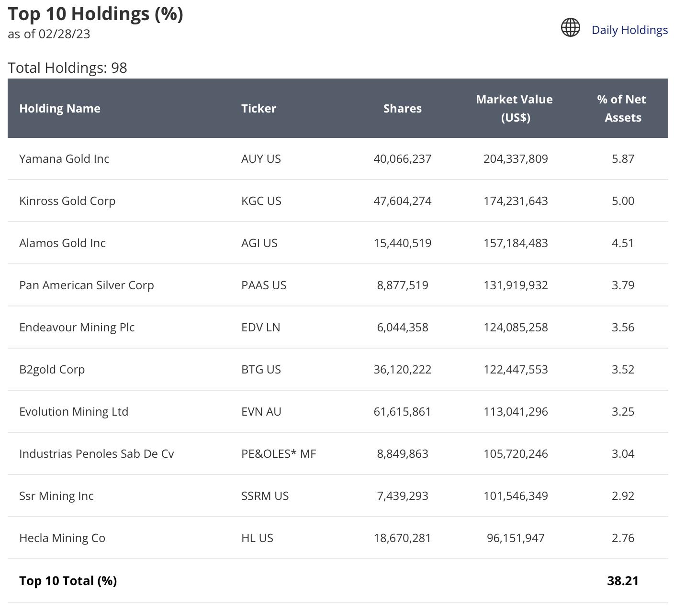Click the Ticker column header
This screenshot has width=674, height=611.
tap(258, 108)
